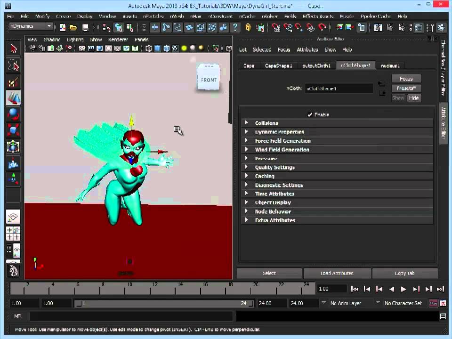Select the arrow Select tool in toolbox
Viewport: 452px width, 339px height.
pos(13,48)
